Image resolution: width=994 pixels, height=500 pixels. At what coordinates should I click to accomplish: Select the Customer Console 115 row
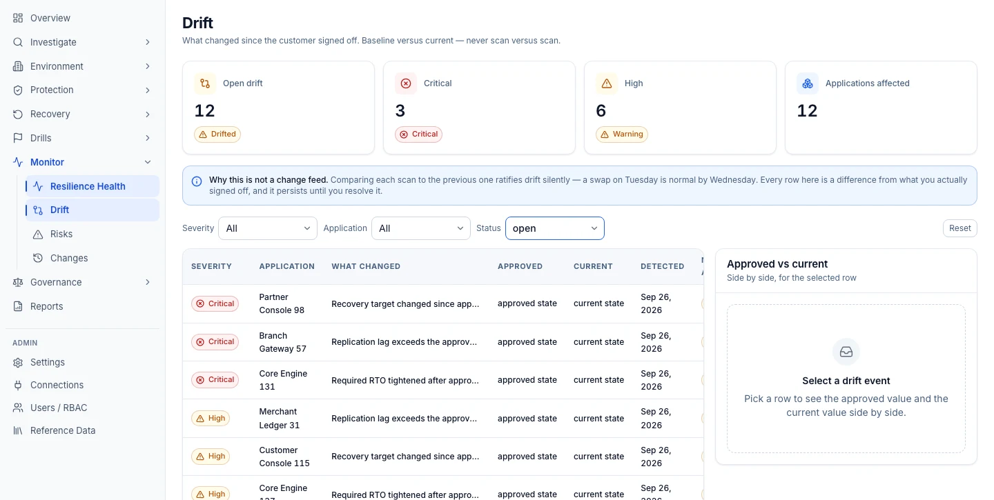tap(443, 457)
